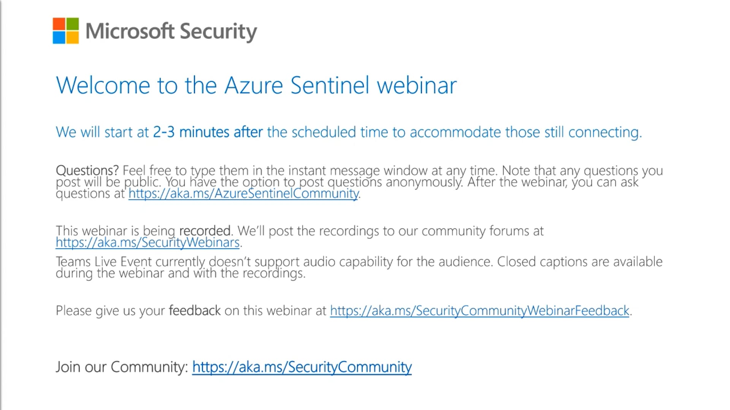
Task: Visit the aka.ms/SecurityCommunity link
Action: 302,367
